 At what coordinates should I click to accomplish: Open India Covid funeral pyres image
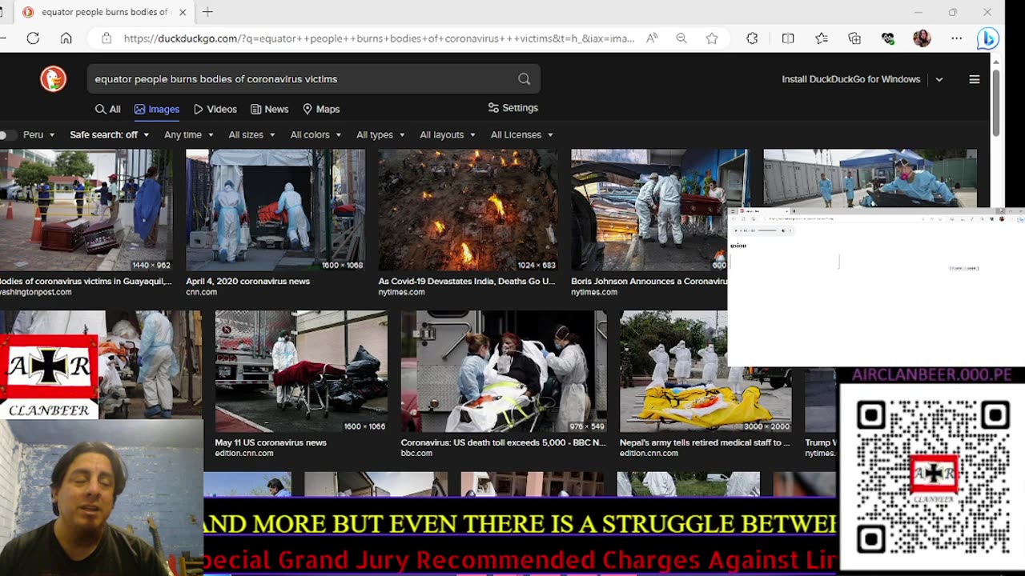coord(468,210)
